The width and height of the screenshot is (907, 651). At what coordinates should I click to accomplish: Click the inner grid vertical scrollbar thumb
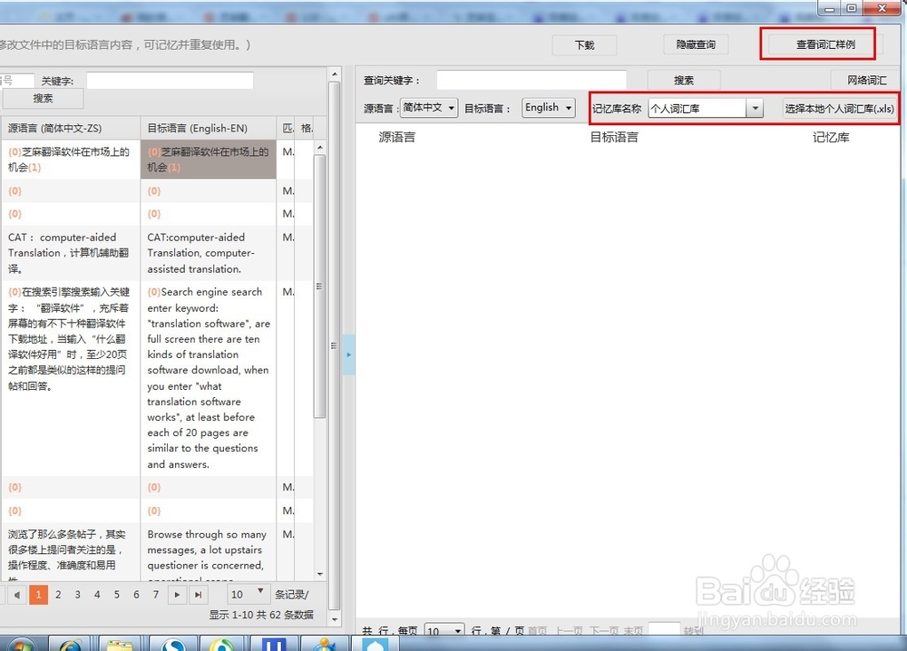tap(320, 287)
